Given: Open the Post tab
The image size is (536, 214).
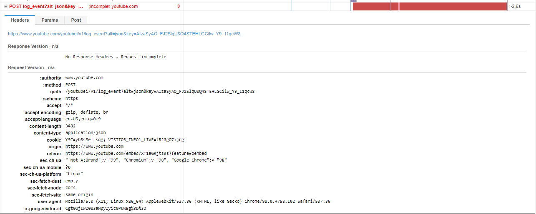Looking at the screenshot, I should pos(76,20).
